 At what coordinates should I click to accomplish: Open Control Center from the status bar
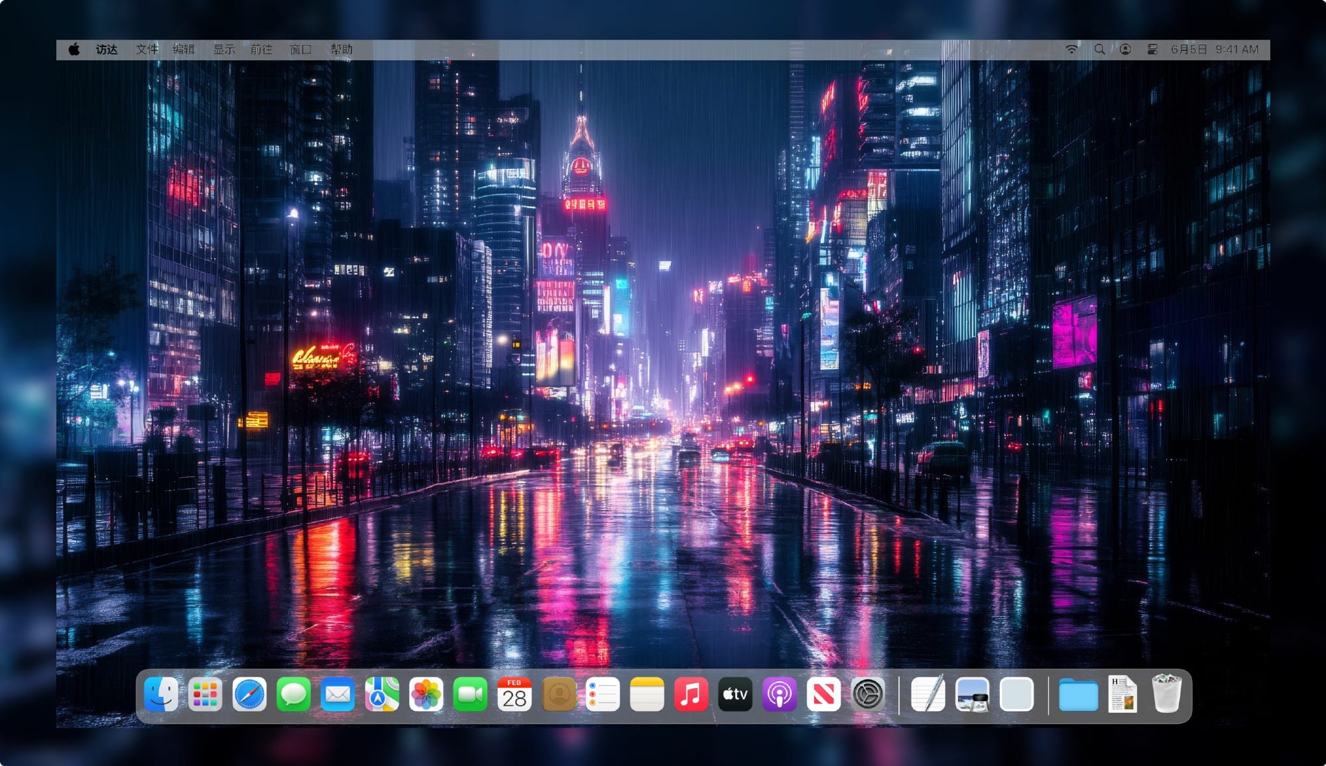(1152, 49)
